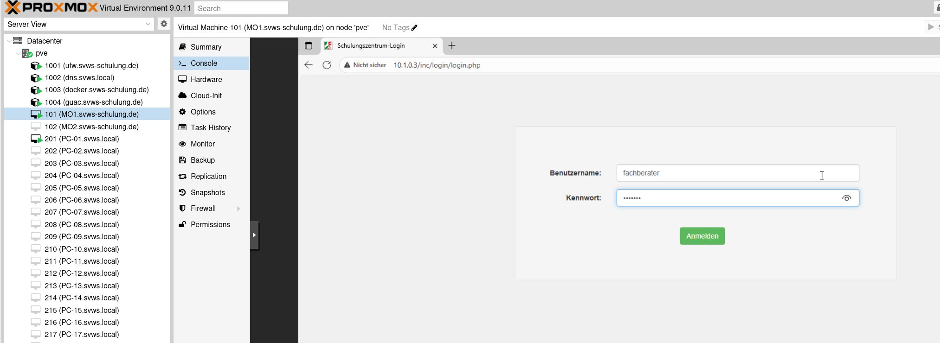Select 217 (PC-17.svws.local) in tree
940x343 pixels.
pos(87,335)
